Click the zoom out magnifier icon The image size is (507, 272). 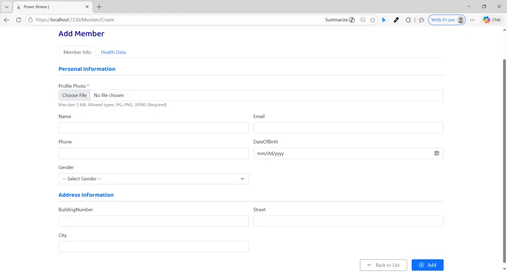[x=363, y=20]
